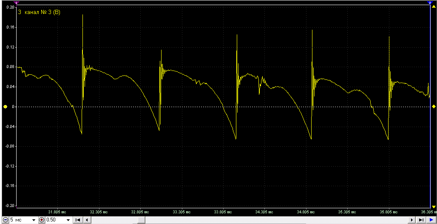This screenshot has width=437, height=224.
Task: Click the yellow up arrow at top right
Action: point(433,7)
